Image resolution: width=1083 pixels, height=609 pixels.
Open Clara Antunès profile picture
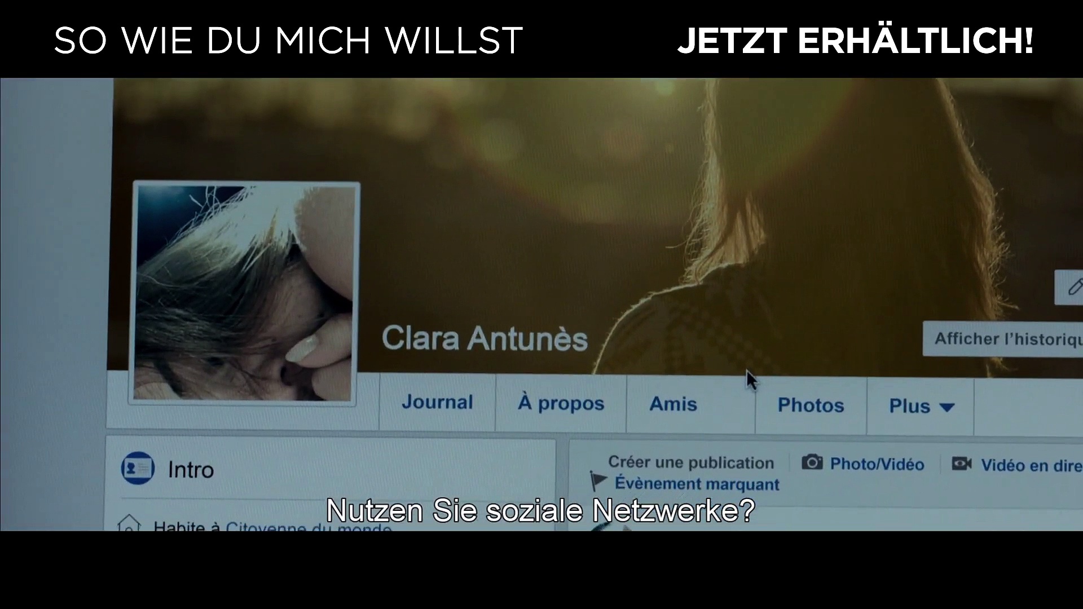click(244, 292)
